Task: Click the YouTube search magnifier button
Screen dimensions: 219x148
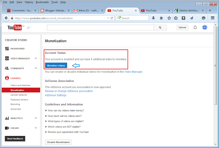Action: (x=160, y=27)
